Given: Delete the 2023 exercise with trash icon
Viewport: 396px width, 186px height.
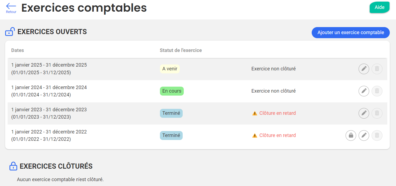Looking at the screenshot, I should pos(377,113).
